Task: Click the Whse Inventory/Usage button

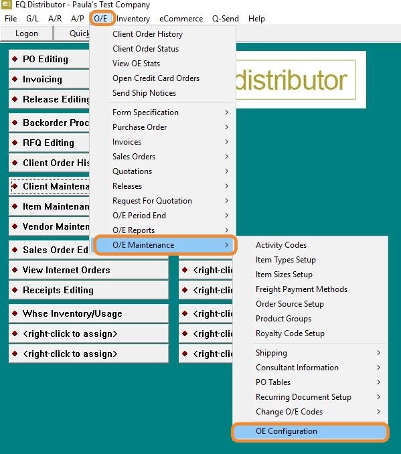Action: pyautogui.click(x=88, y=313)
